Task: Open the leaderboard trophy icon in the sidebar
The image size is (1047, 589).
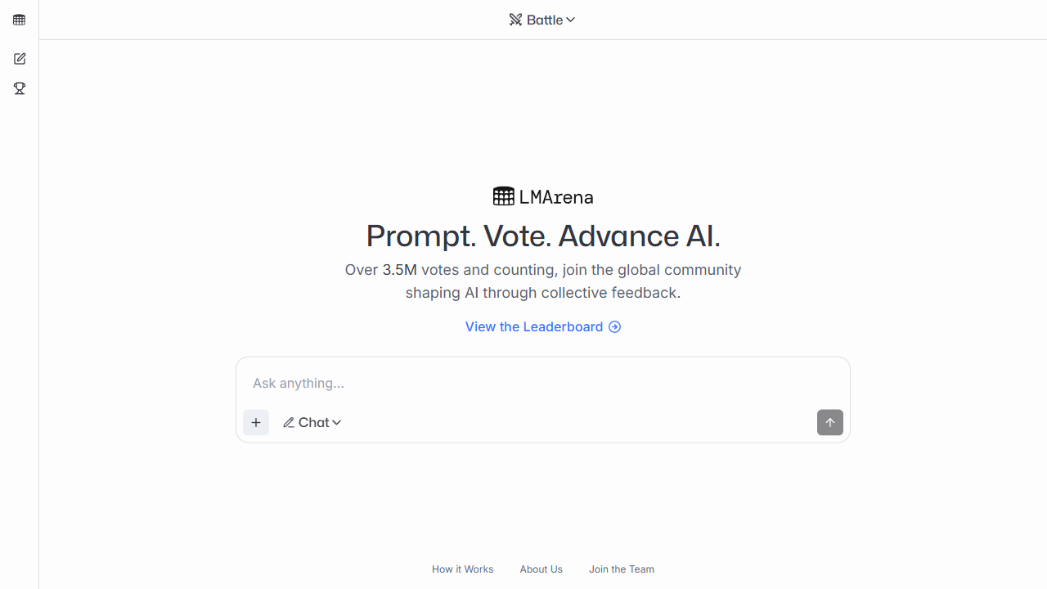Action: click(x=20, y=88)
